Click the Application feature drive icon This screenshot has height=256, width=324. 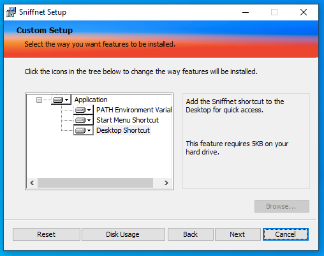pos(58,100)
